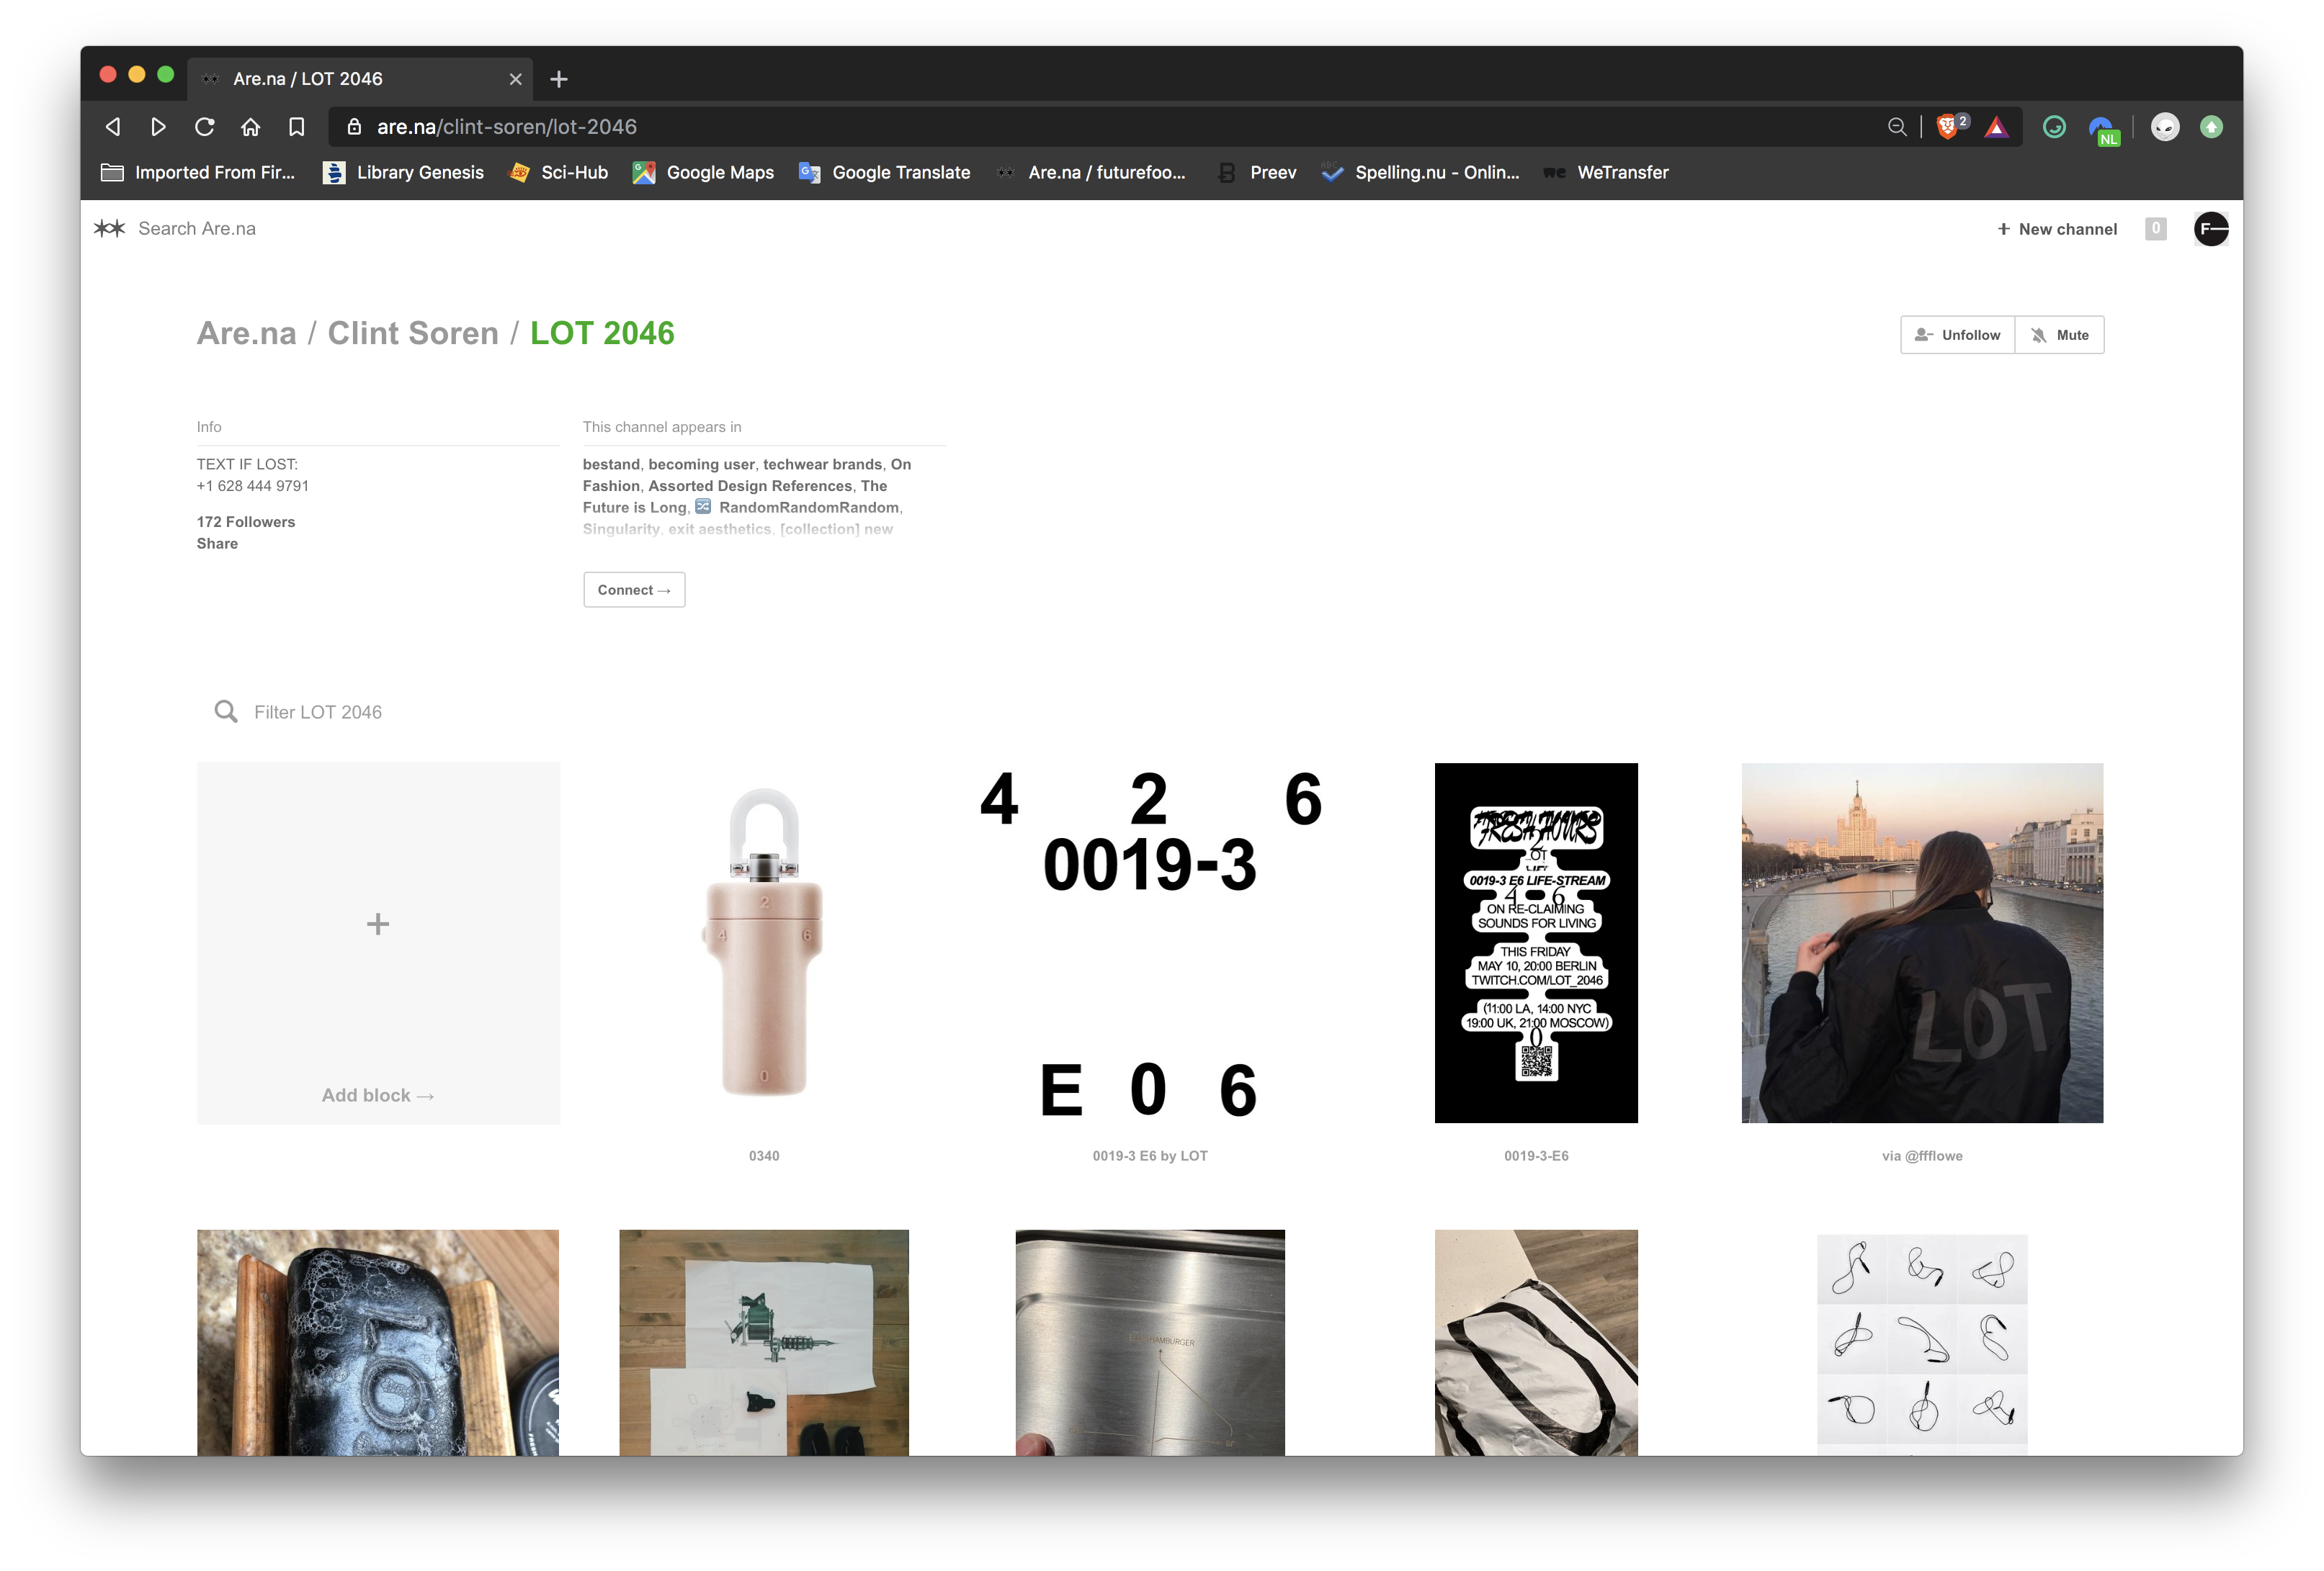Reload the page with refresh icon
Screen dimensions: 2324x1571
pos(205,127)
